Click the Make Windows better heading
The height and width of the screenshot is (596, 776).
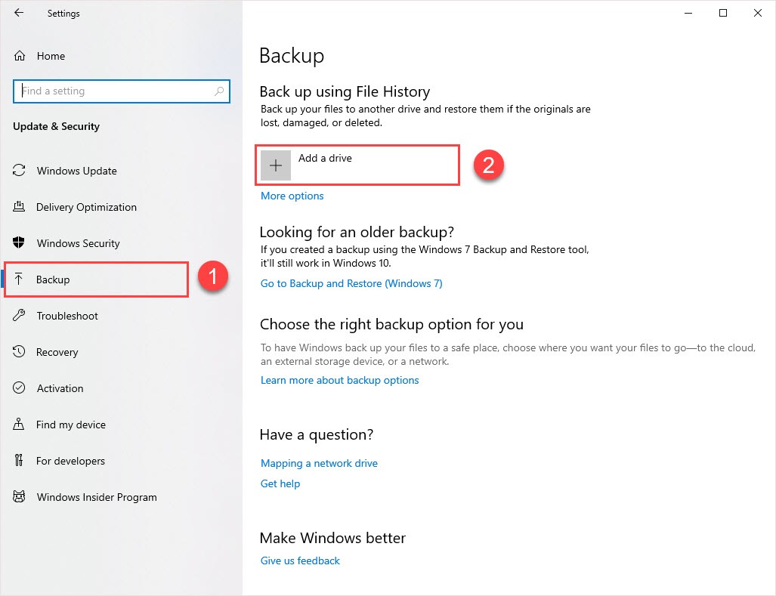tap(332, 538)
